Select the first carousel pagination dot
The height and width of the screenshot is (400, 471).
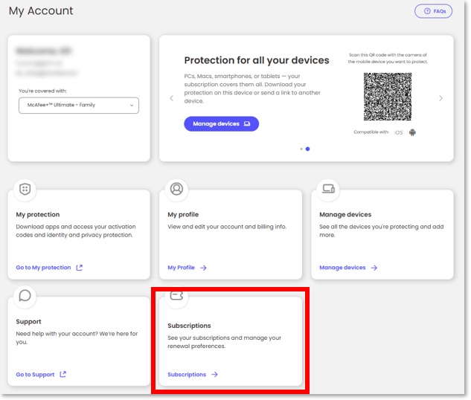(301, 149)
